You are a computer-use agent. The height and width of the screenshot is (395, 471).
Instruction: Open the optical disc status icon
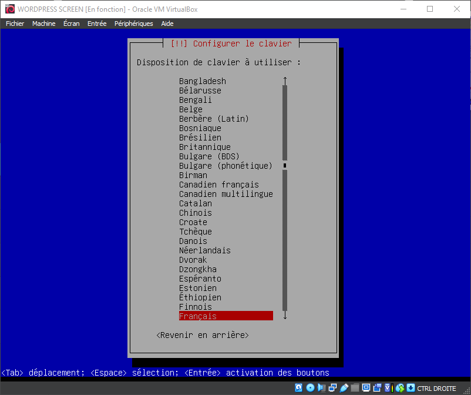click(311, 388)
